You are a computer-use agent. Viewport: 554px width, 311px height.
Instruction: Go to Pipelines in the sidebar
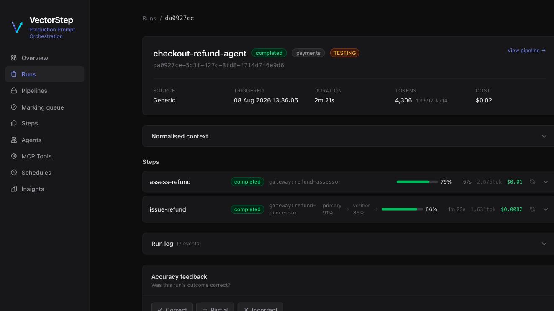(x=45, y=90)
